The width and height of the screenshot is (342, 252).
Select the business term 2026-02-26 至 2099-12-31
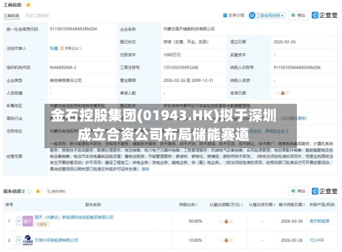tap(188, 81)
